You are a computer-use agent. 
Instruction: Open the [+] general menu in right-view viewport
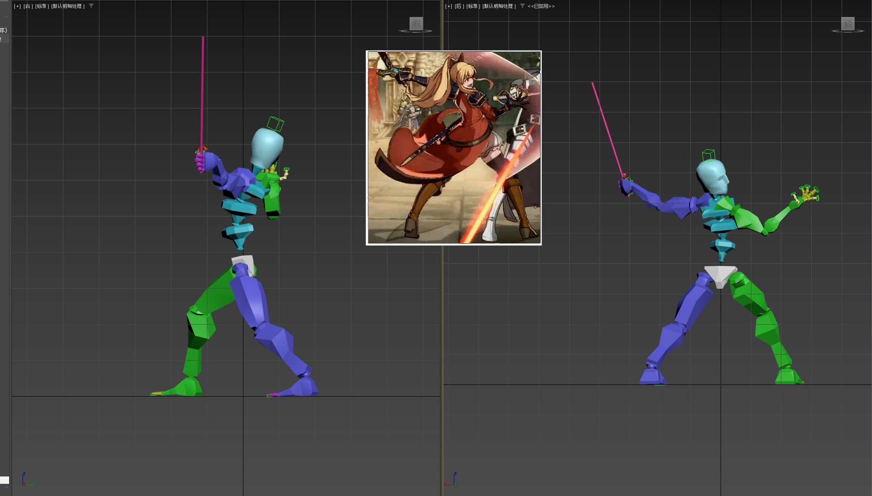point(17,6)
